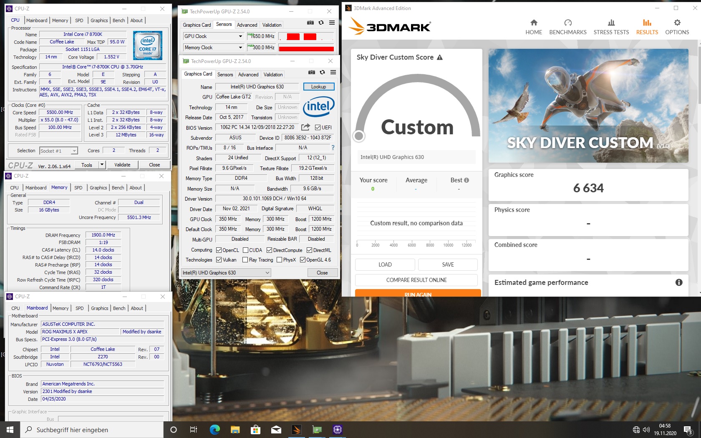701x438 pixels.
Task: Click the Windows search box Suchbegriff hier eingeben
Action: click(92, 430)
